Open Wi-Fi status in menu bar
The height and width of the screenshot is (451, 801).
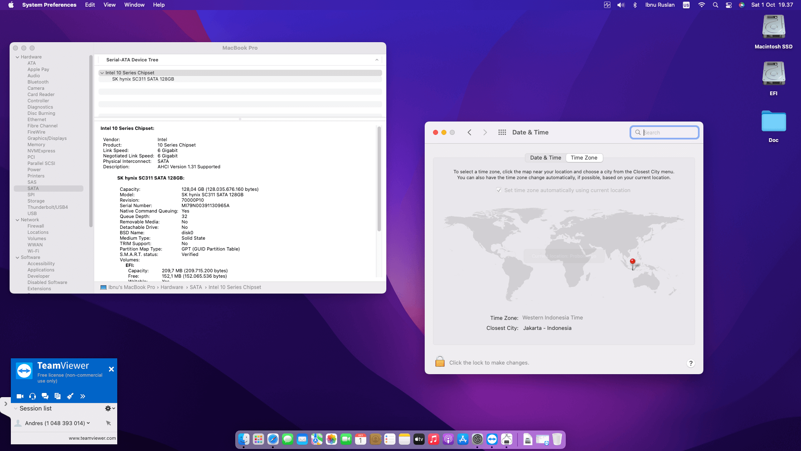(702, 5)
